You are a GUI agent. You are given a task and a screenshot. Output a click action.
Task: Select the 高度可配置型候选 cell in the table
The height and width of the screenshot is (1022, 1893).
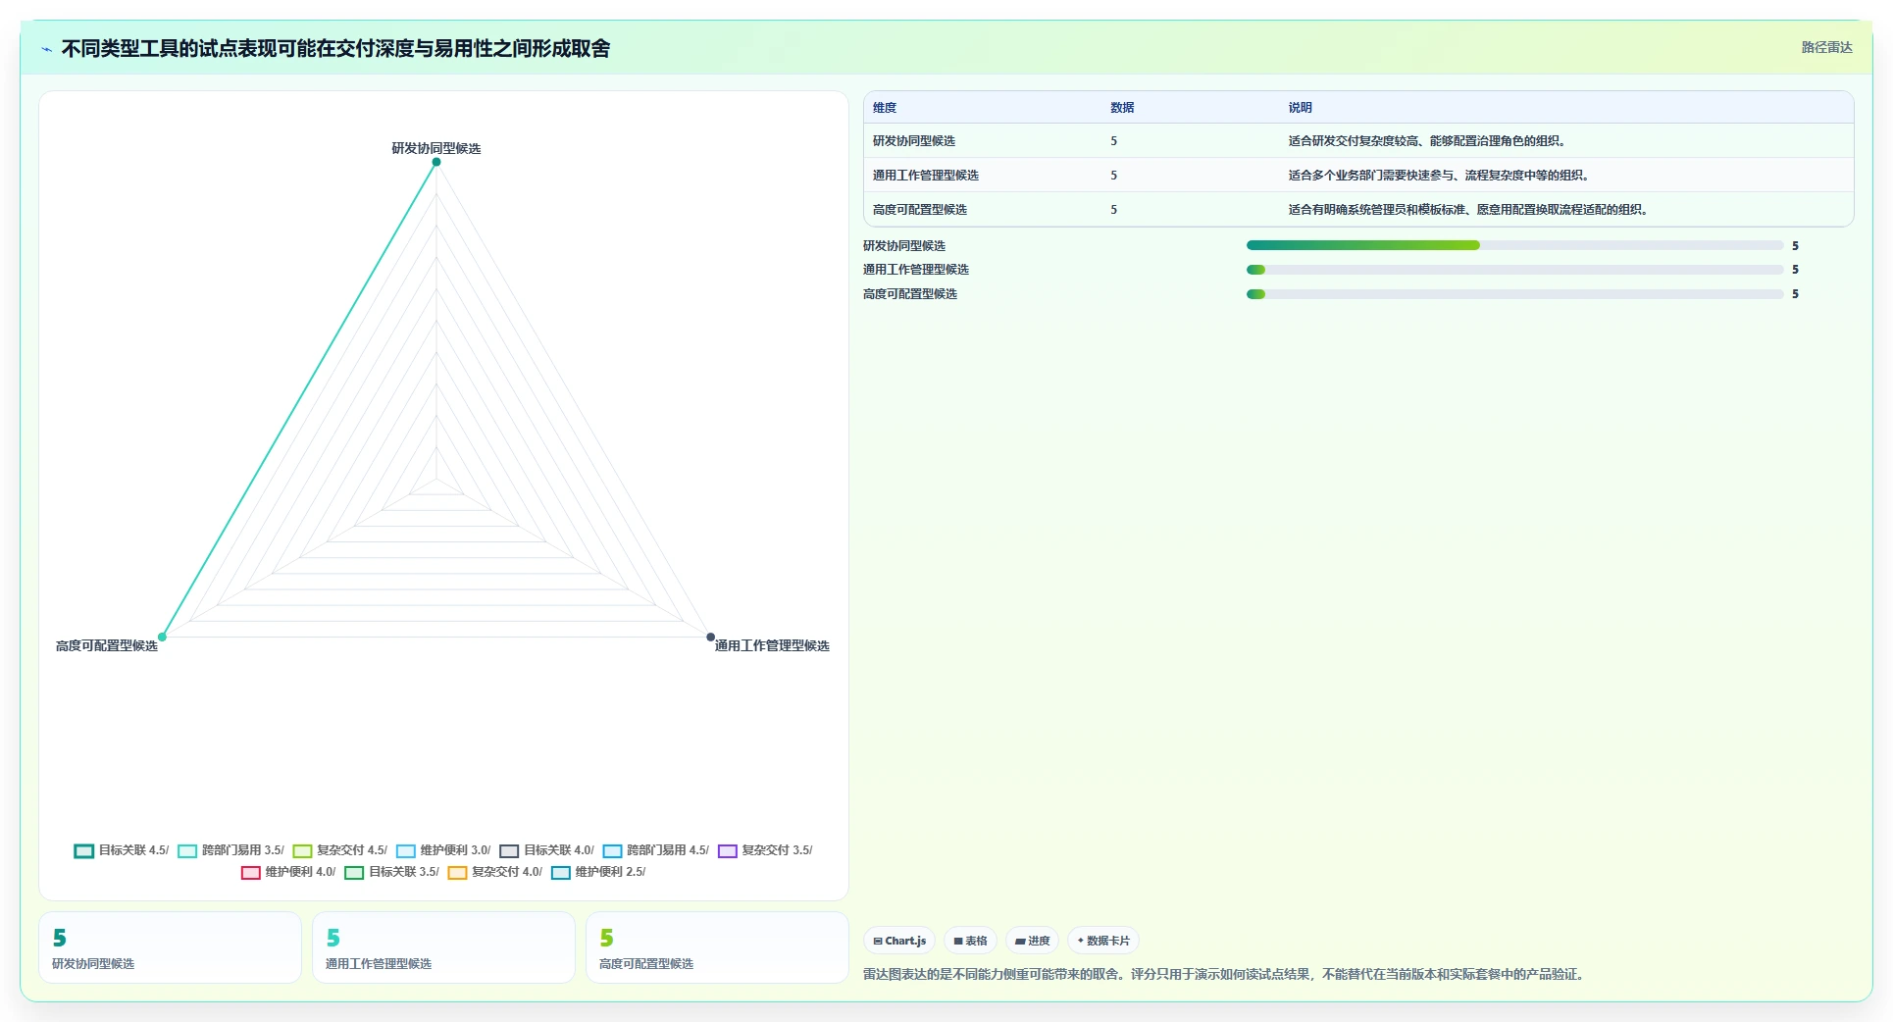920,210
